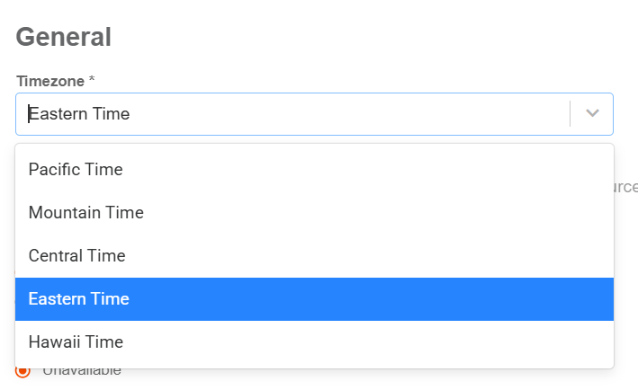
Task: Place cursor at start of Timezone input
Action: click(x=29, y=114)
